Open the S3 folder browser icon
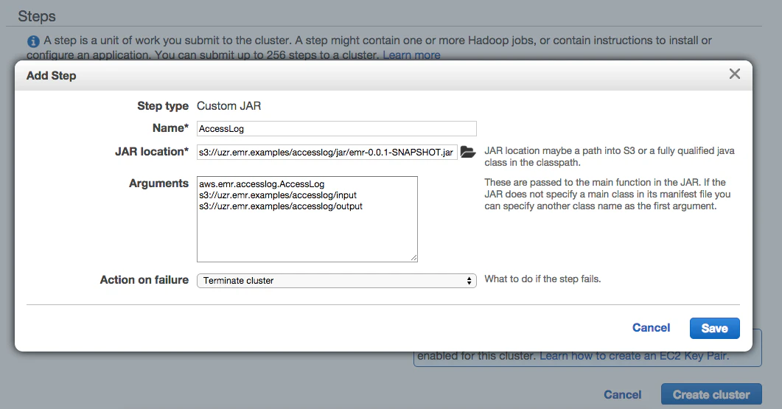The height and width of the screenshot is (409, 782). pyautogui.click(x=468, y=152)
